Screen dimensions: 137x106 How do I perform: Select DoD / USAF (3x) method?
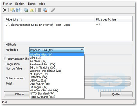coord(57,84)
